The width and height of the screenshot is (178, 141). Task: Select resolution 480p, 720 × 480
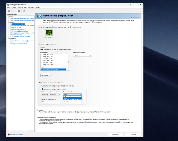pyautogui.click(x=47, y=63)
